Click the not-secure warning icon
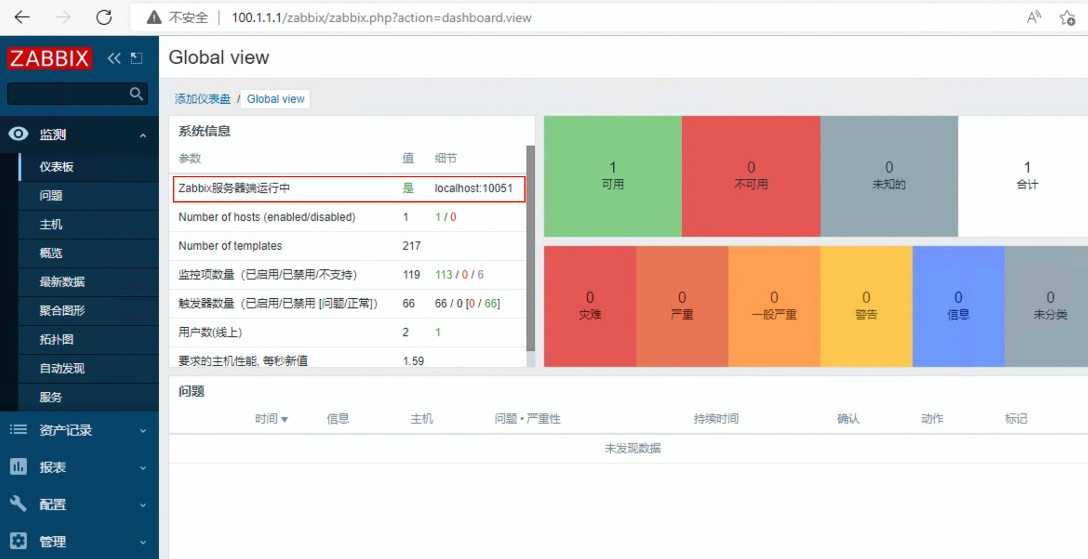 [154, 18]
